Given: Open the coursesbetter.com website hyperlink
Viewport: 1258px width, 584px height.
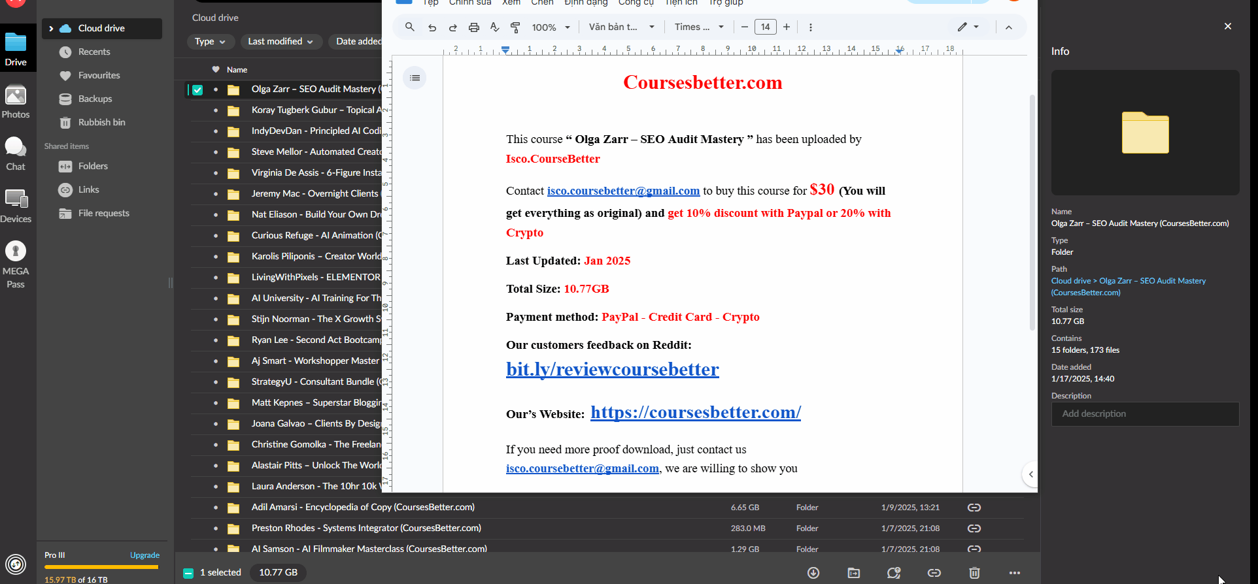Looking at the screenshot, I should 695,413.
